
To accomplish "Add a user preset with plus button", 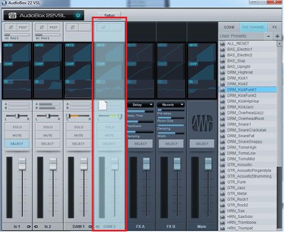I will point(277,36).
